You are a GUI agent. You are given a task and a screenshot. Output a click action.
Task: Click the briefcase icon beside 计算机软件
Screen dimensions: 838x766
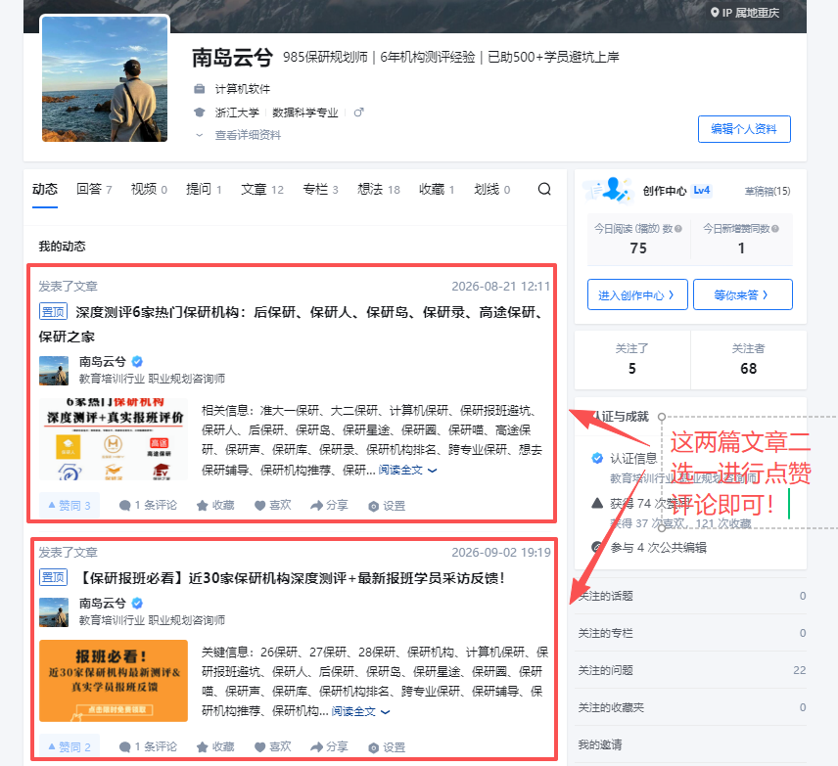pos(200,89)
